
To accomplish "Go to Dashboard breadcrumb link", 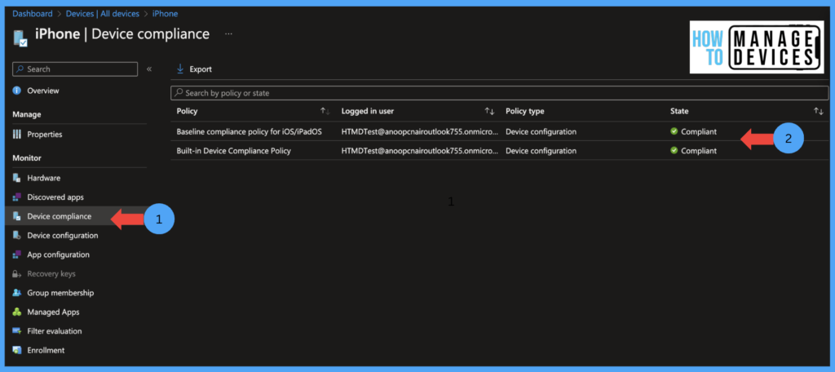I will (33, 14).
